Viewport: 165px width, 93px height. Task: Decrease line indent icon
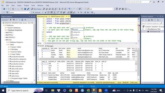[85, 12]
